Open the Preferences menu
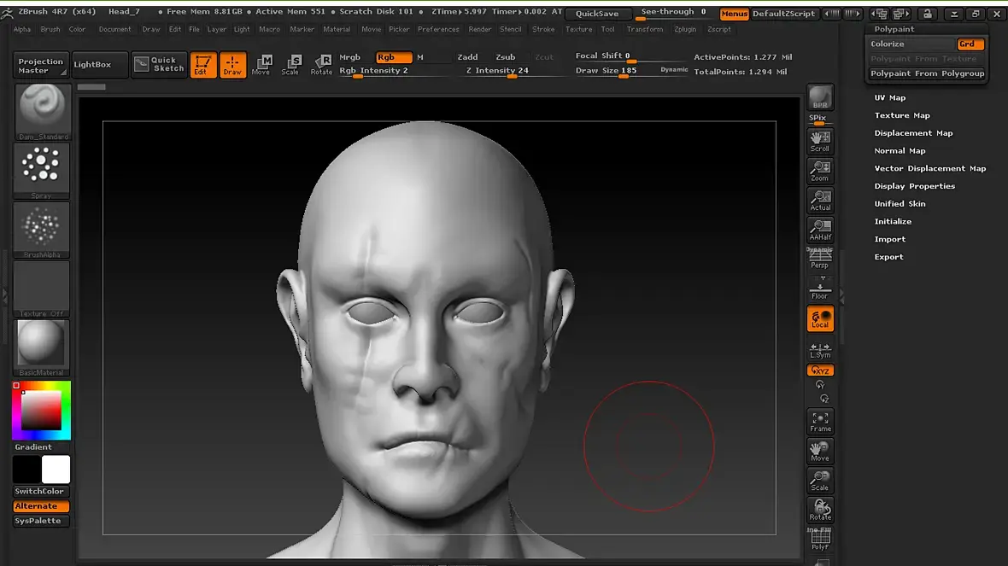Viewport: 1008px width, 566px height. [438, 29]
